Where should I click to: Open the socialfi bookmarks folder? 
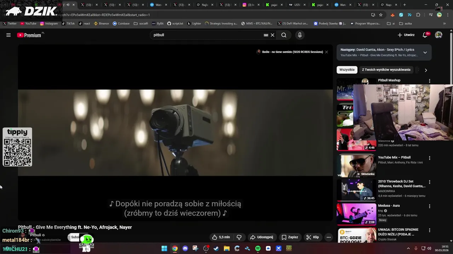[141, 23]
